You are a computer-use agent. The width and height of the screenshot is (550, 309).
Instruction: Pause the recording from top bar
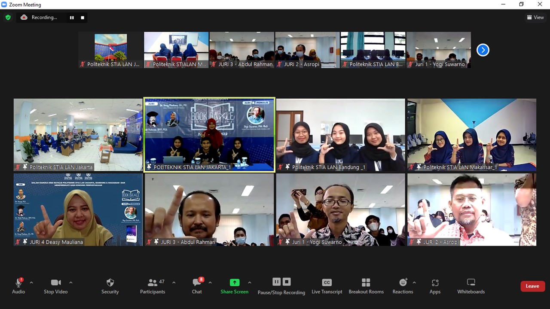pyautogui.click(x=72, y=18)
